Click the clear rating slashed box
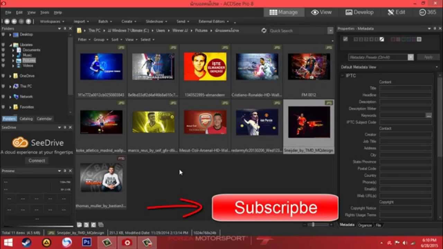The width and height of the screenshot is (443, 249). (382, 39)
